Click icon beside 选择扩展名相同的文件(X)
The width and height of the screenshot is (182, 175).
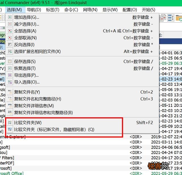pos(10,51)
